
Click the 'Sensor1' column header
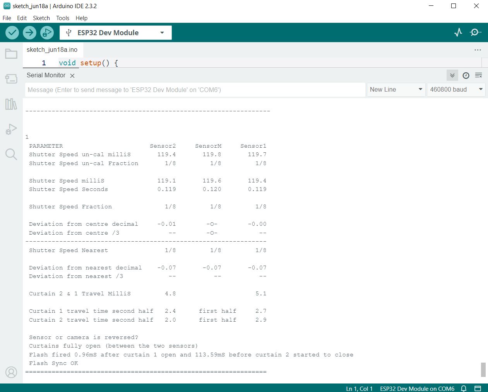tap(253, 146)
